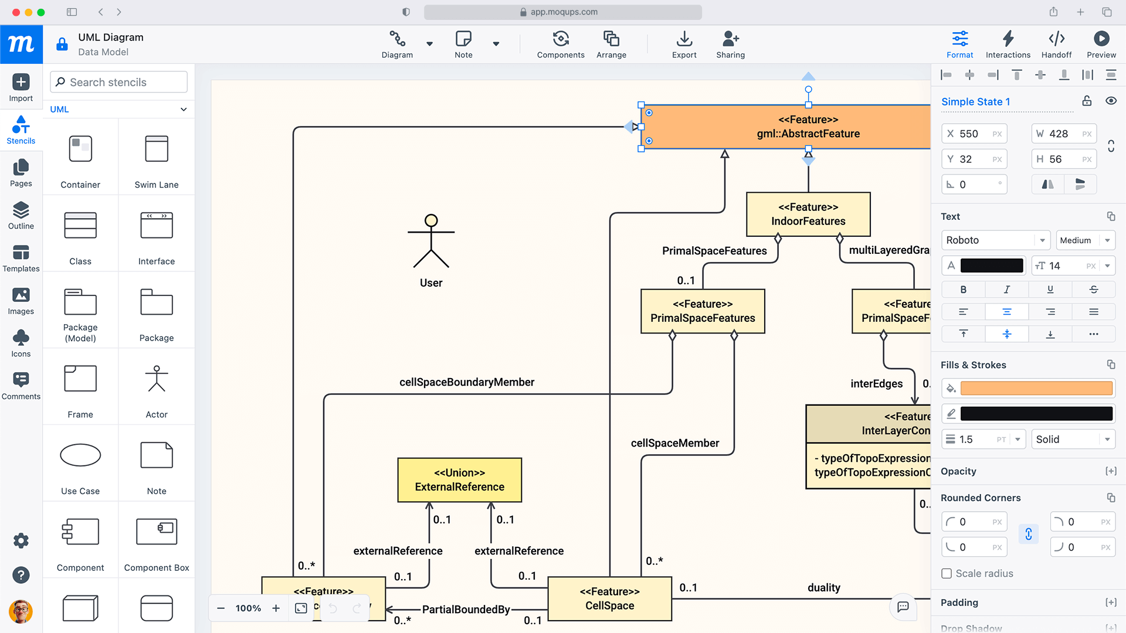Click the Bold text button
Image resolution: width=1126 pixels, height=633 pixels.
963,290
